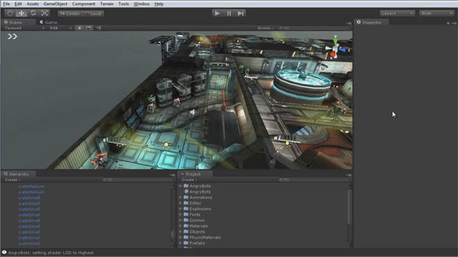Expand the Animations folder
The width and height of the screenshot is (458, 257).
coord(180,197)
